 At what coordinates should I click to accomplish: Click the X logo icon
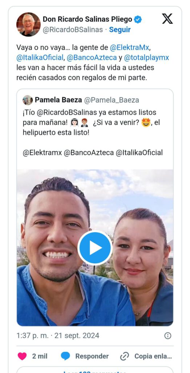[167, 19]
